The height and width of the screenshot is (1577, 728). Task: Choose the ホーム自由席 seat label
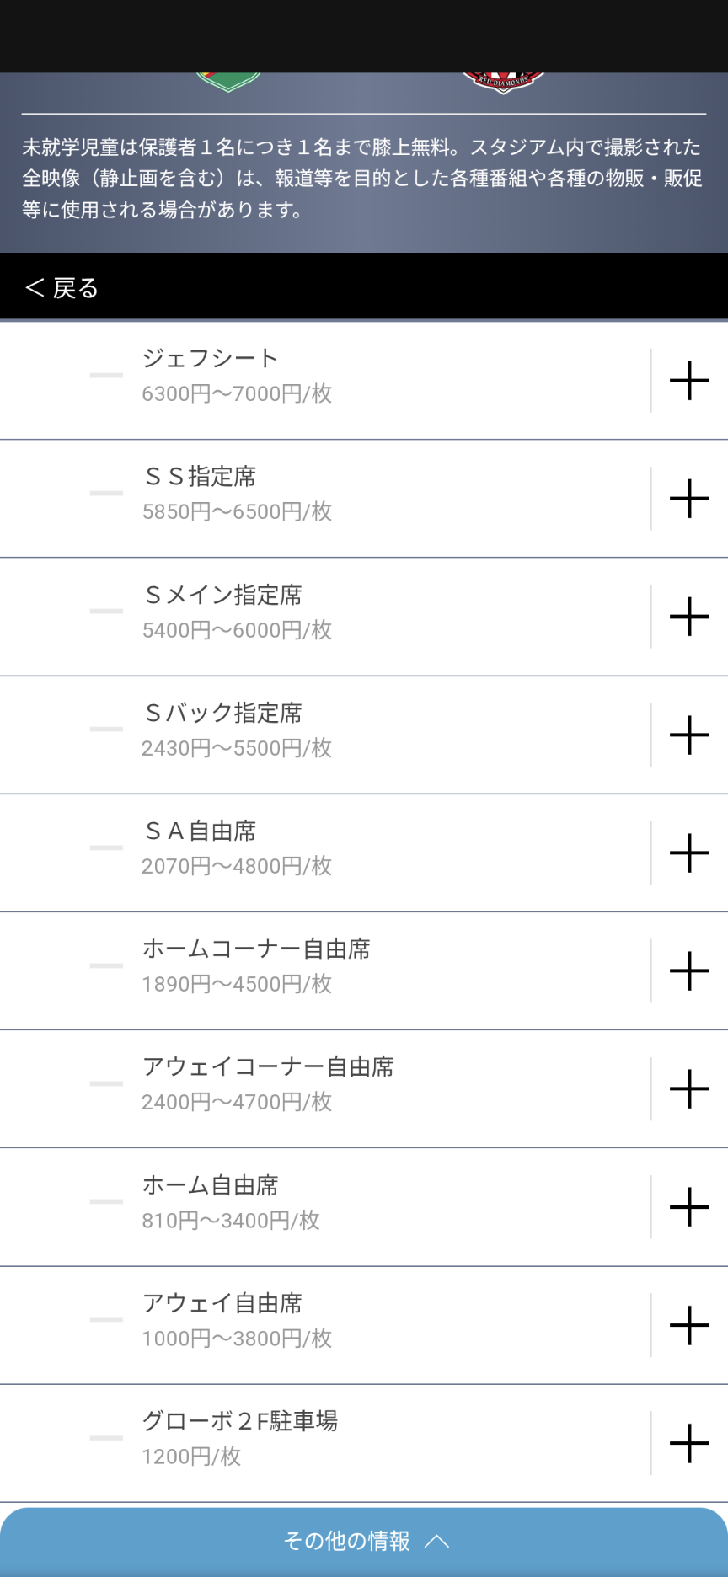(x=210, y=1185)
